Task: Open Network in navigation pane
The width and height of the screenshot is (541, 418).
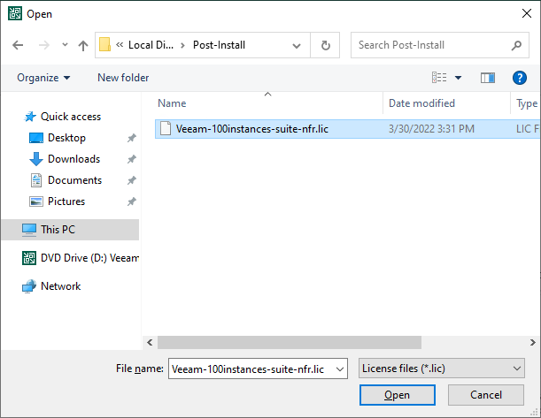Action: tap(61, 286)
